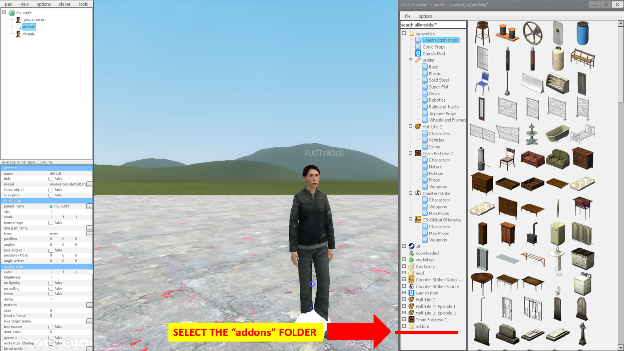Image resolution: width=624 pixels, height=351 pixels.
Task: Toggle the no culling checkbox
Action: click(51, 289)
